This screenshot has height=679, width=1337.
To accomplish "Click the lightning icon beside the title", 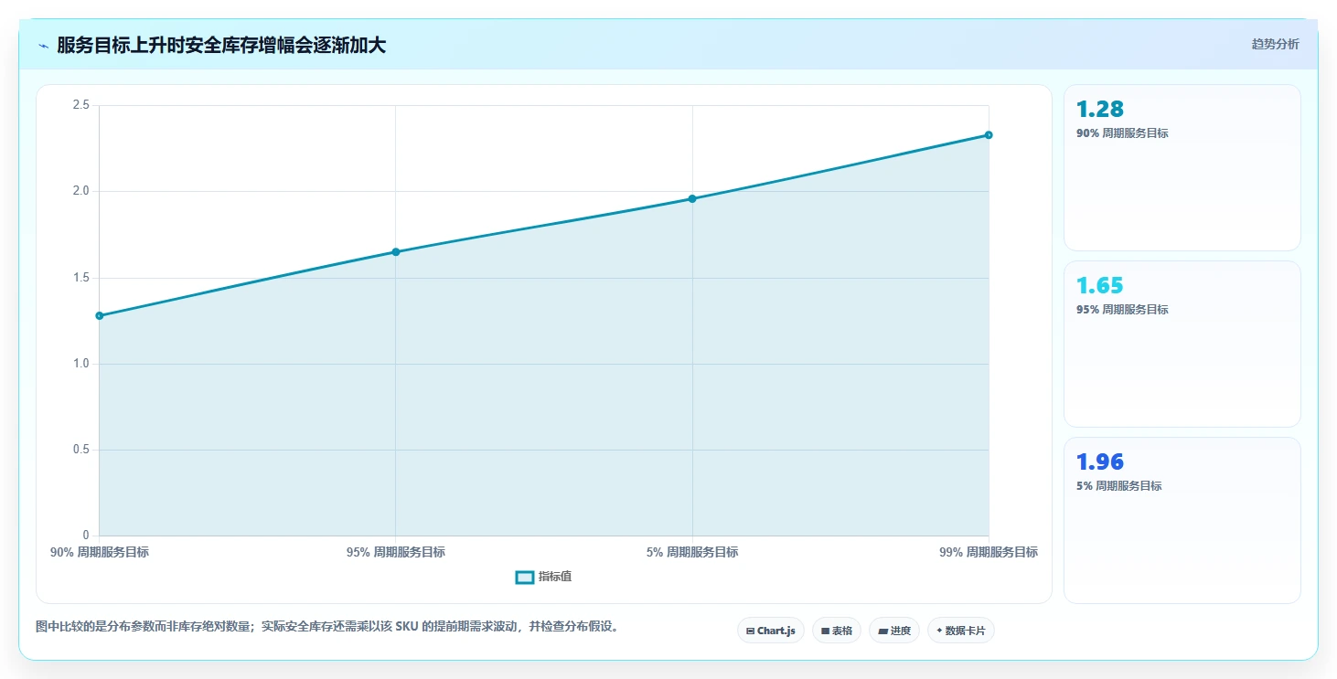I will pos(43,46).
